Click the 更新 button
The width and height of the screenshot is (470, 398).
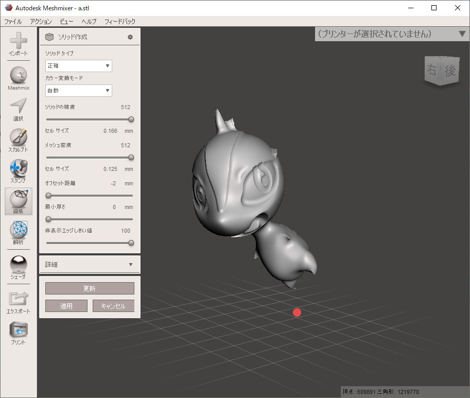(90, 288)
